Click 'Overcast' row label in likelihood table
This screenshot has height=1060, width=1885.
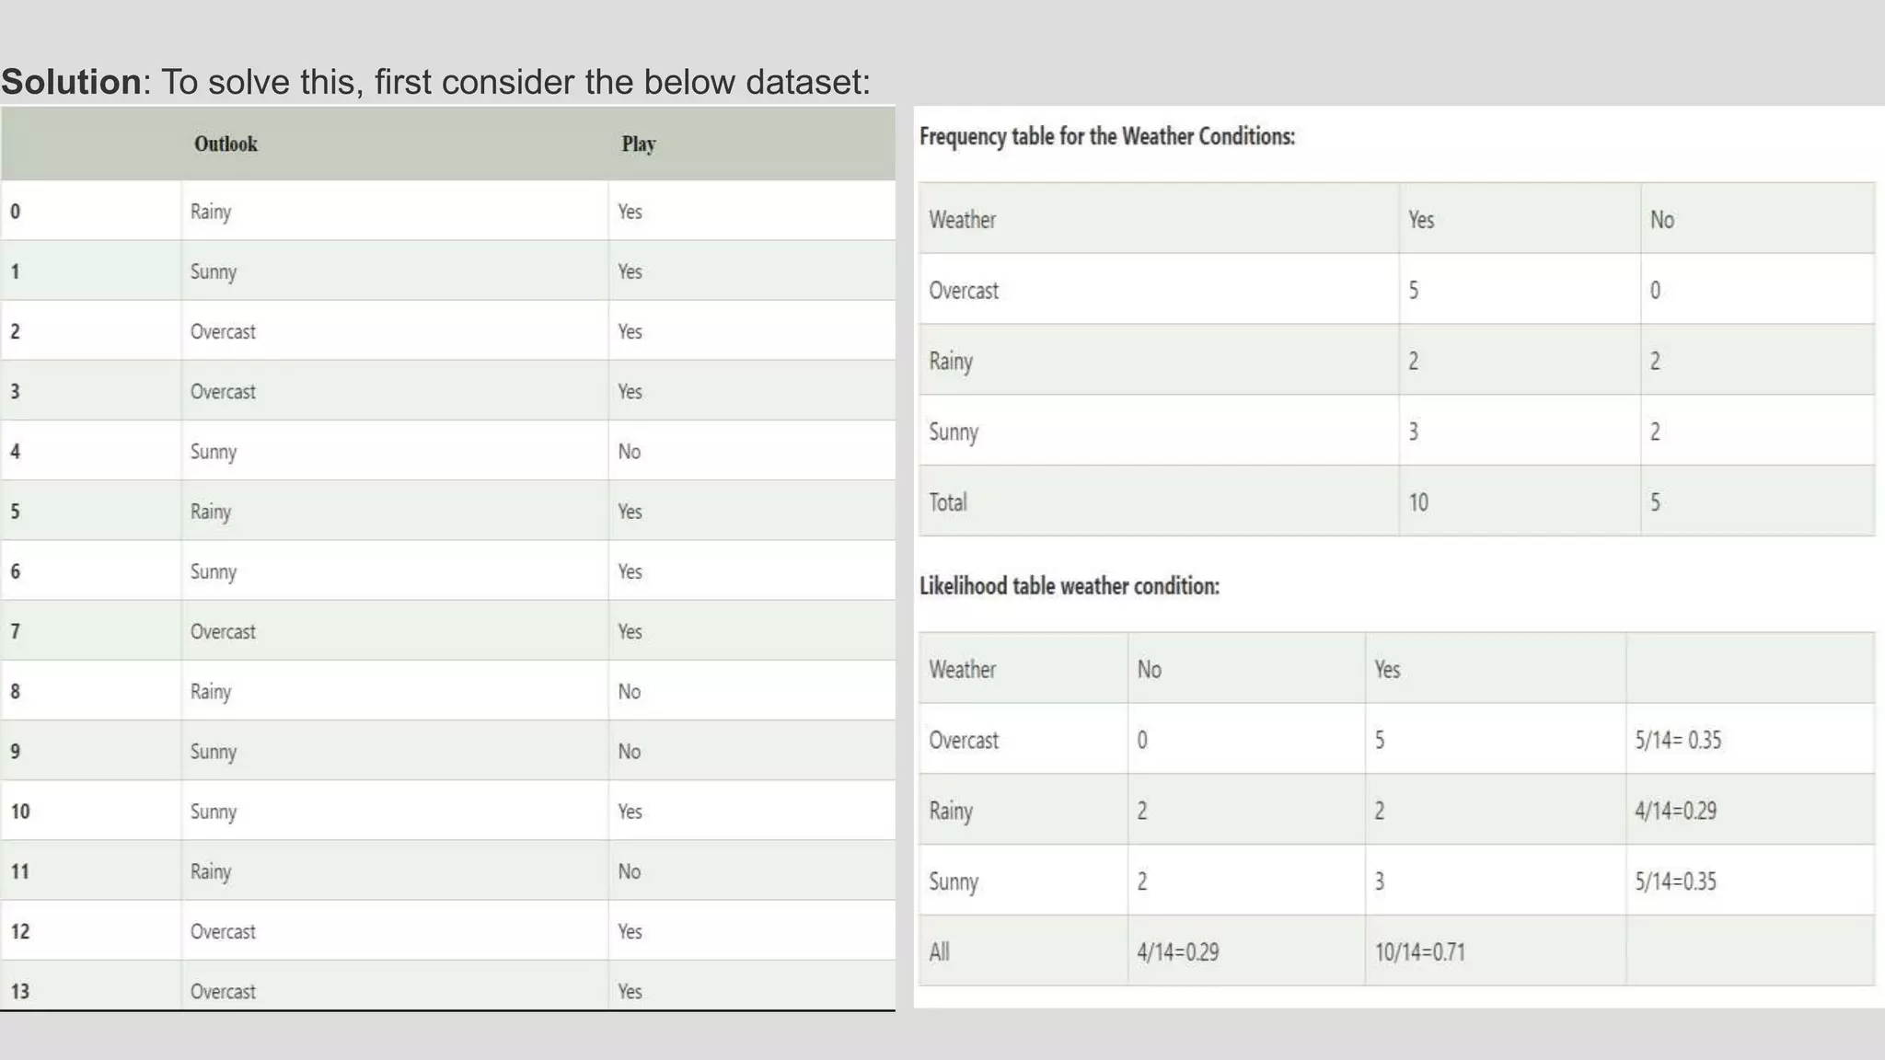(x=964, y=741)
